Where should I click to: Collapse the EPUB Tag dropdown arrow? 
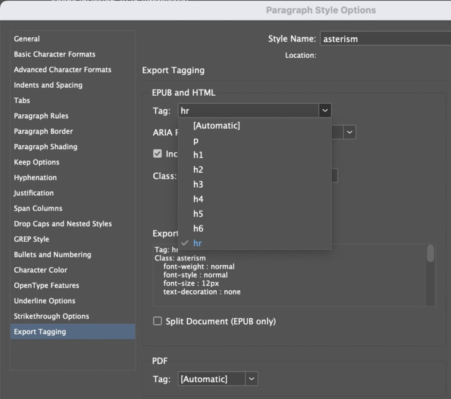325,111
